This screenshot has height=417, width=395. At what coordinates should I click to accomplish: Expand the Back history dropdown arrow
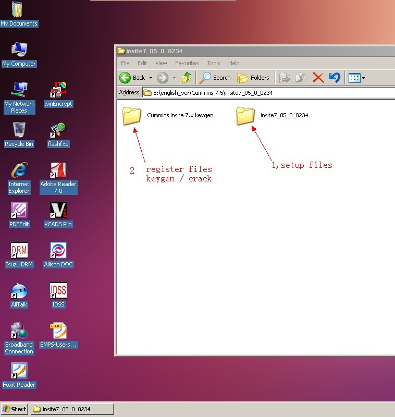[x=151, y=78]
